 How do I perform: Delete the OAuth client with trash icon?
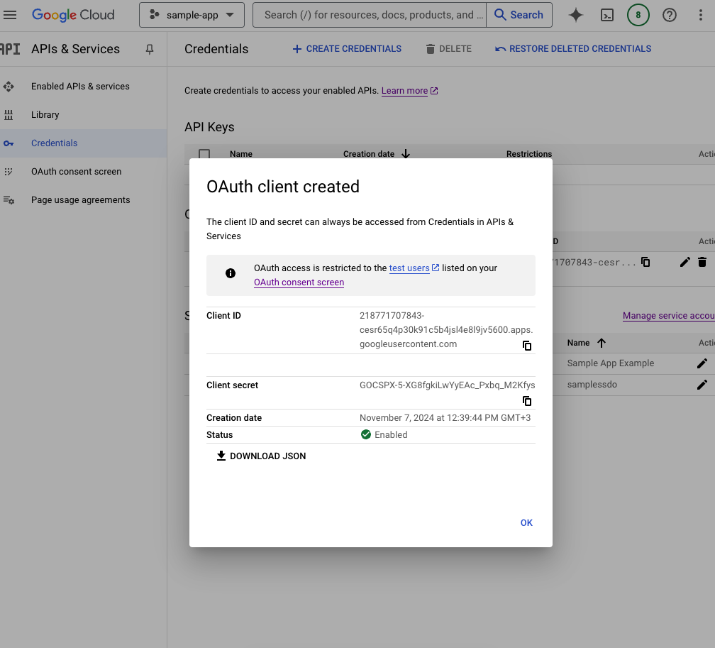pos(702,263)
